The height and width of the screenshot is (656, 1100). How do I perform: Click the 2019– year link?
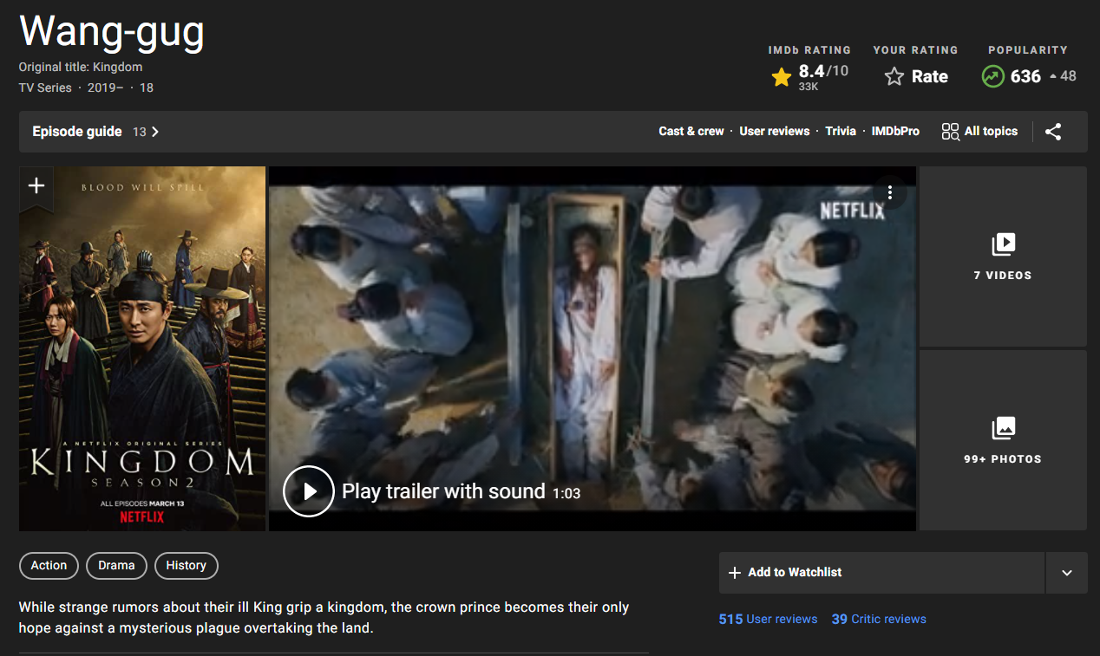point(106,88)
